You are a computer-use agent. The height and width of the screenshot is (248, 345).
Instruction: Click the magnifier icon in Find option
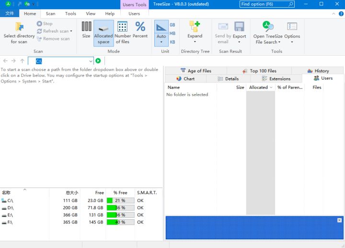(291, 4)
